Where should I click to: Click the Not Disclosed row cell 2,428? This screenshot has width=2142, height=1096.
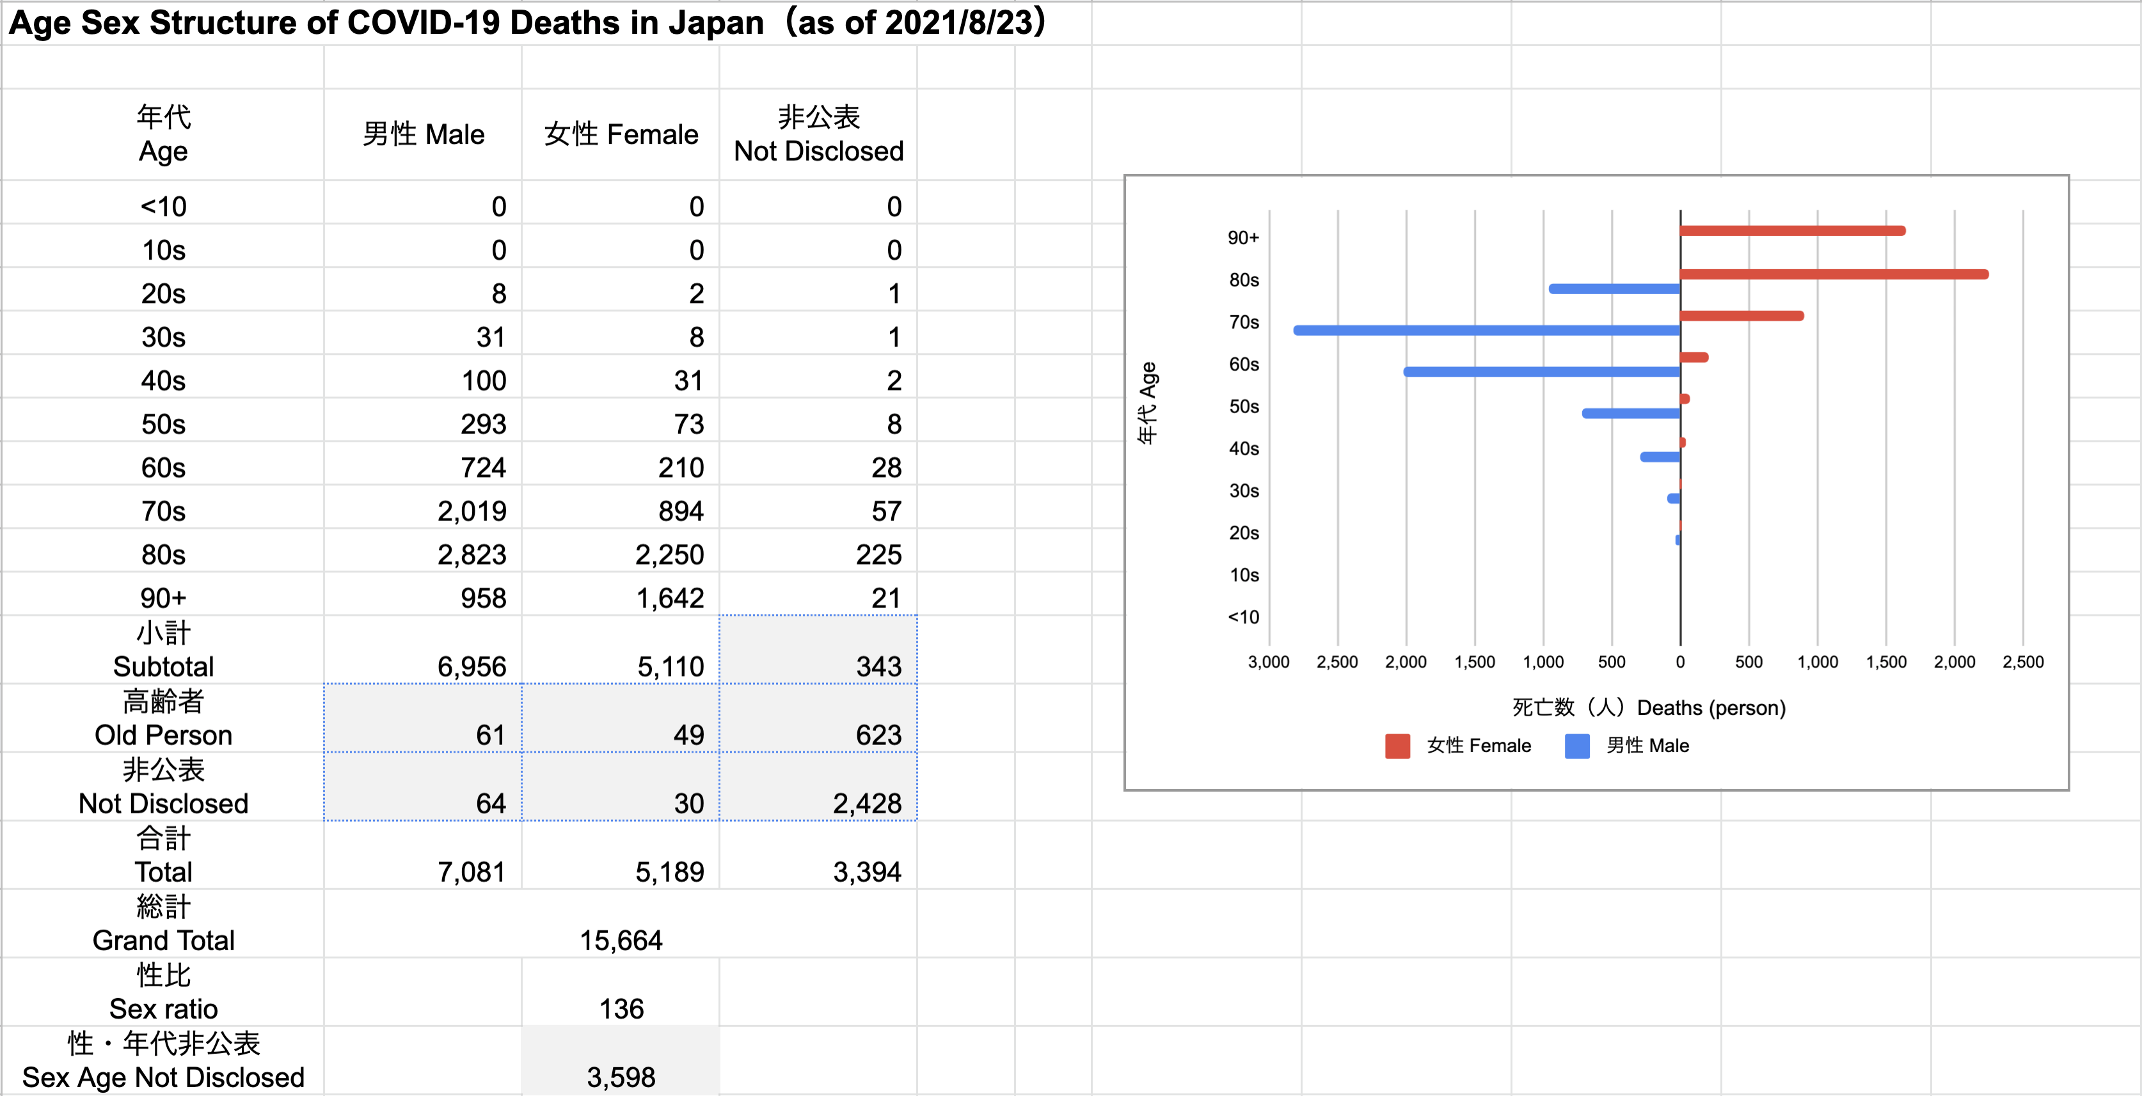[818, 786]
